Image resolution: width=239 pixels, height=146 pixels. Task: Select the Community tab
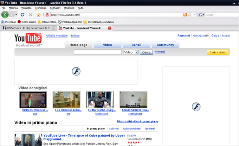(x=166, y=45)
